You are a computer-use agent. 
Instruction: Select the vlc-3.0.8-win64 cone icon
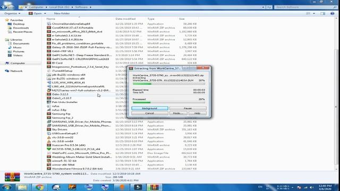pyautogui.click(x=49, y=141)
